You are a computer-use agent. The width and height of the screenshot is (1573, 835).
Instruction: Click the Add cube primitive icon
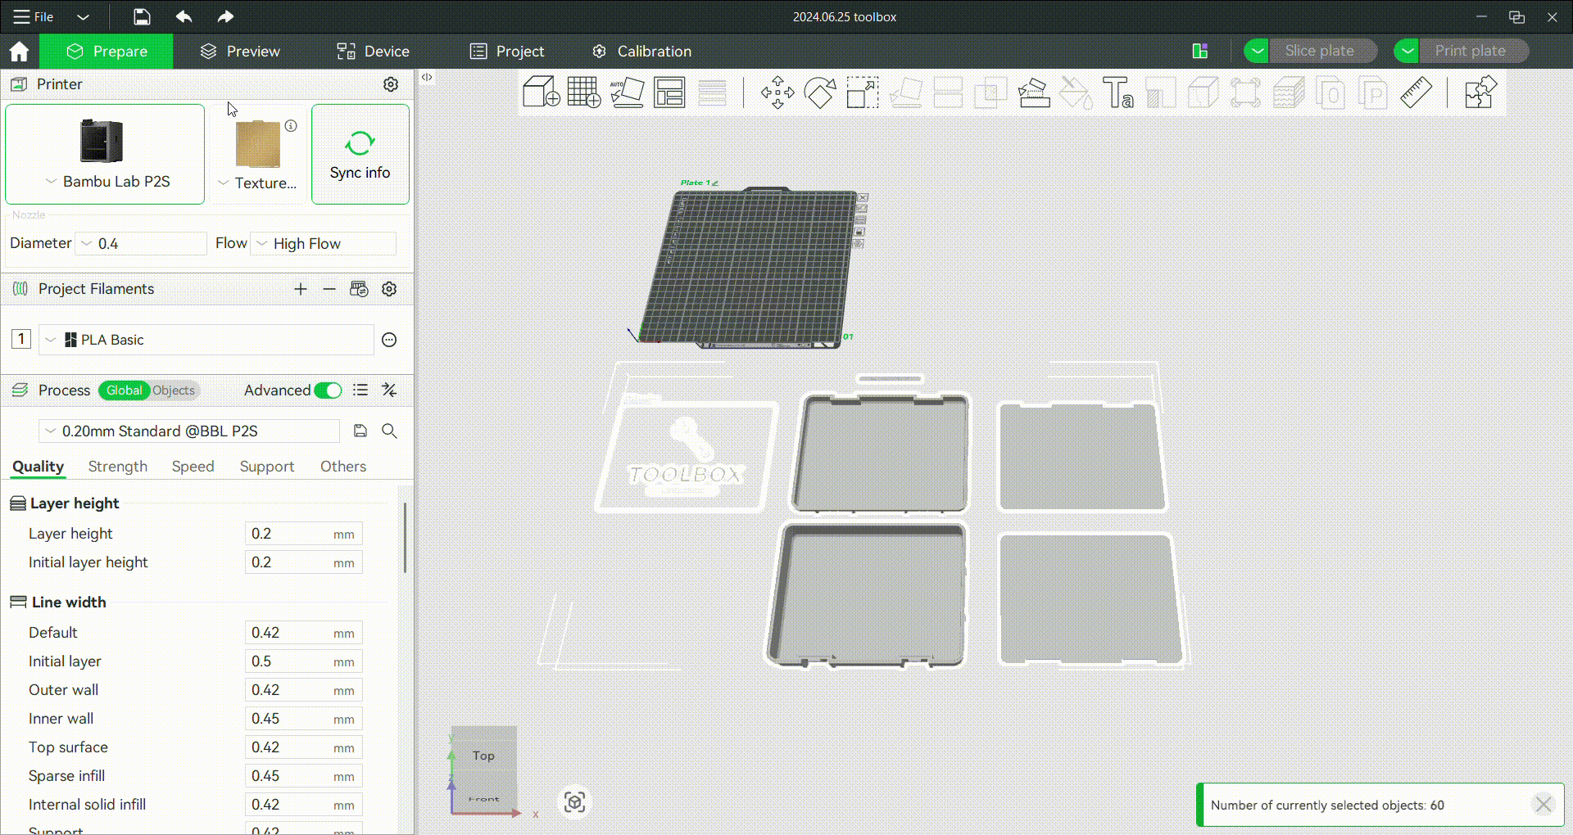pyautogui.click(x=541, y=93)
